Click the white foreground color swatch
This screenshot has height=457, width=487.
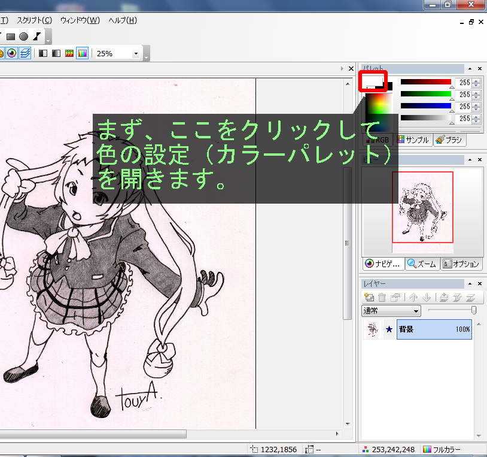pos(372,80)
